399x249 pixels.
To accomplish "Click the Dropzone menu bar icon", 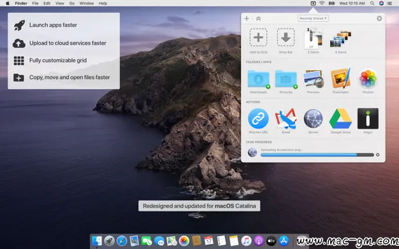I will click(x=313, y=3).
